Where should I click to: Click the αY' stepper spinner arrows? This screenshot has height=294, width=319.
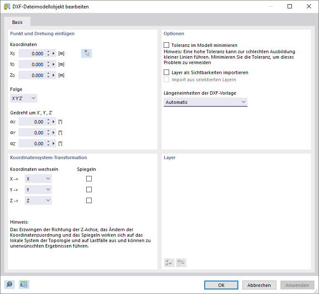[x=48, y=133]
